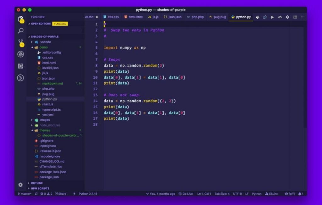Viewport: 322px width, 205px height.
Task: Click the Go Live button
Action: tap(186, 194)
